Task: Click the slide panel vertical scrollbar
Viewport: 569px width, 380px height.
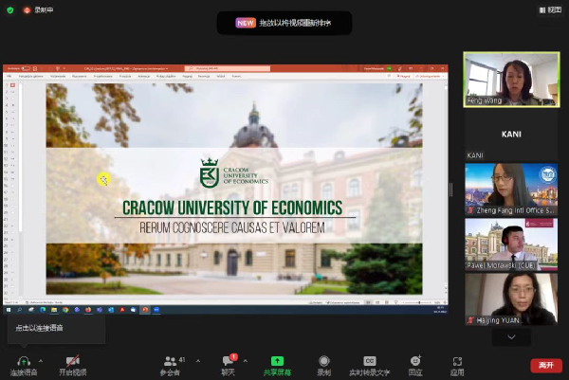Action: pos(21,156)
